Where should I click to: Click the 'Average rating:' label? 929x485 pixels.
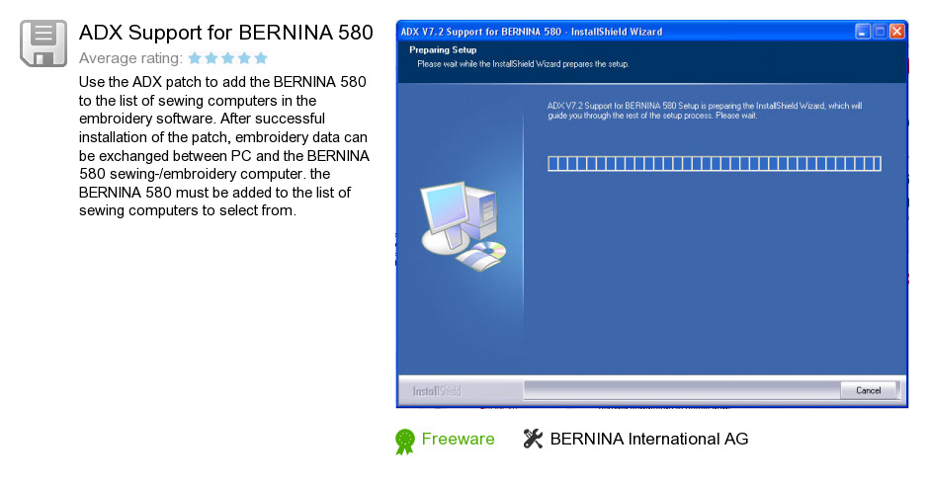[x=130, y=58]
